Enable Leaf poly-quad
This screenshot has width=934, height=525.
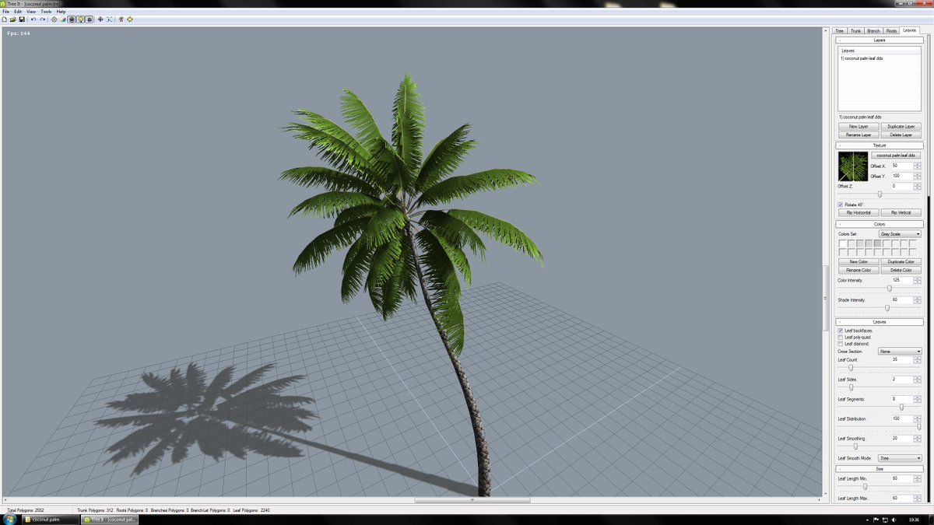(840, 337)
